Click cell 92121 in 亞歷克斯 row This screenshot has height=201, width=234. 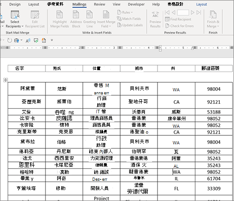click(214, 102)
